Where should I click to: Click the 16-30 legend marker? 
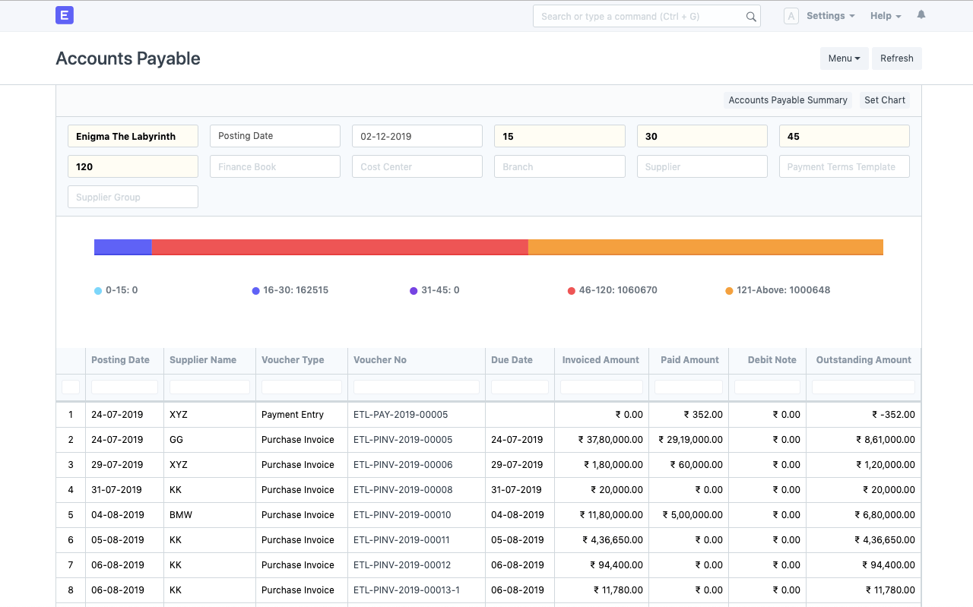[x=255, y=290]
